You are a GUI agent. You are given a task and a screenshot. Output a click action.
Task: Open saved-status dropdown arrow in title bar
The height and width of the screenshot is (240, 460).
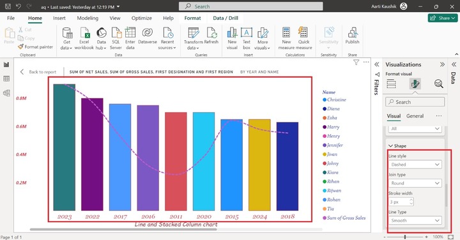coord(118,6)
